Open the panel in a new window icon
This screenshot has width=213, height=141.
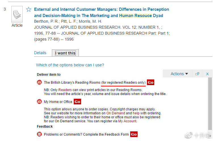(x=197, y=74)
